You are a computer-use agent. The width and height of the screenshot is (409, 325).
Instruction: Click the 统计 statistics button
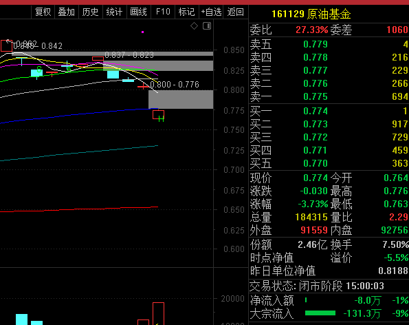(115, 12)
